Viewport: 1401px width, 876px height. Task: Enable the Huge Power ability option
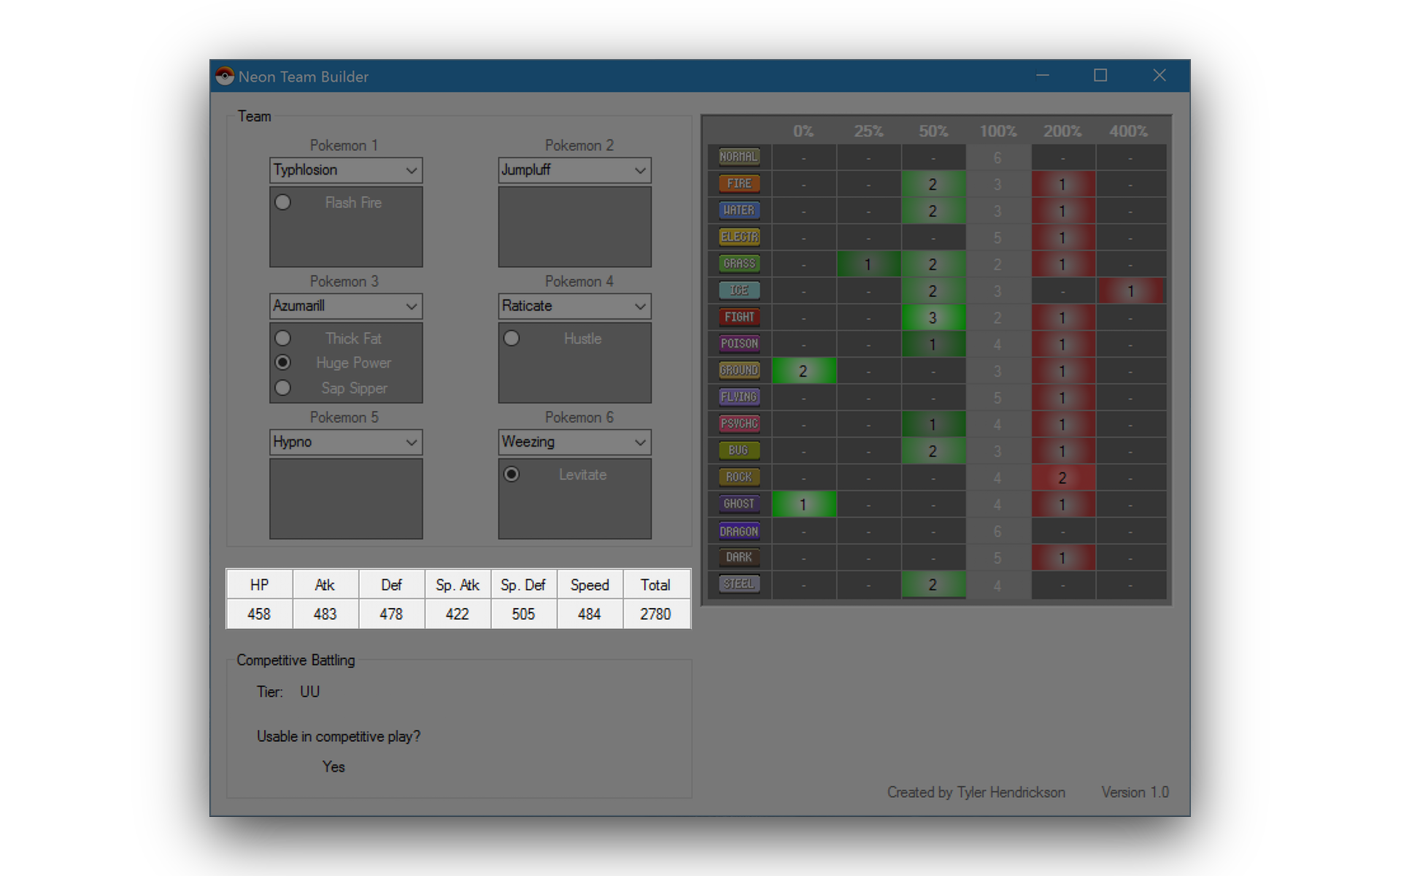point(282,361)
